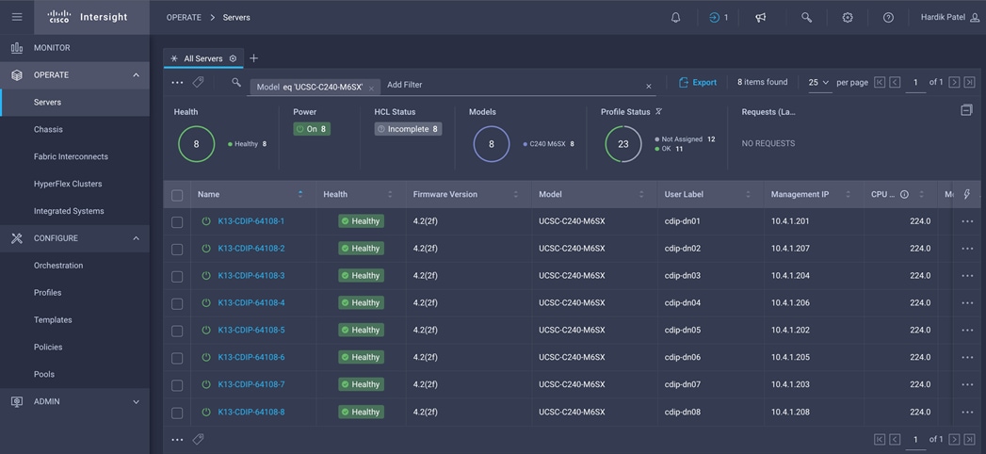This screenshot has width=986, height=454.
Task: Open server link K13-CDIP-64108-4
Action: point(251,303)
